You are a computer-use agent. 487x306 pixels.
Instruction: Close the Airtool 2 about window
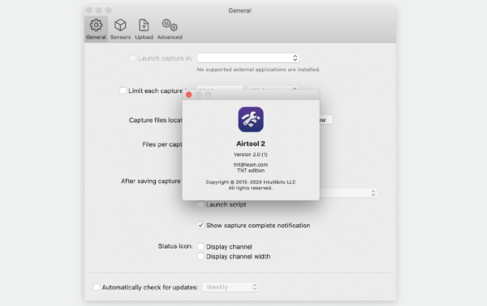tap(188, 95)
